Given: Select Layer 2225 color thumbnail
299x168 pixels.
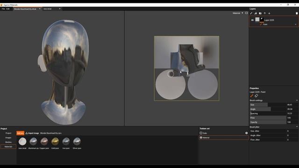Looking at the screenshot, I should click(257, 20).
